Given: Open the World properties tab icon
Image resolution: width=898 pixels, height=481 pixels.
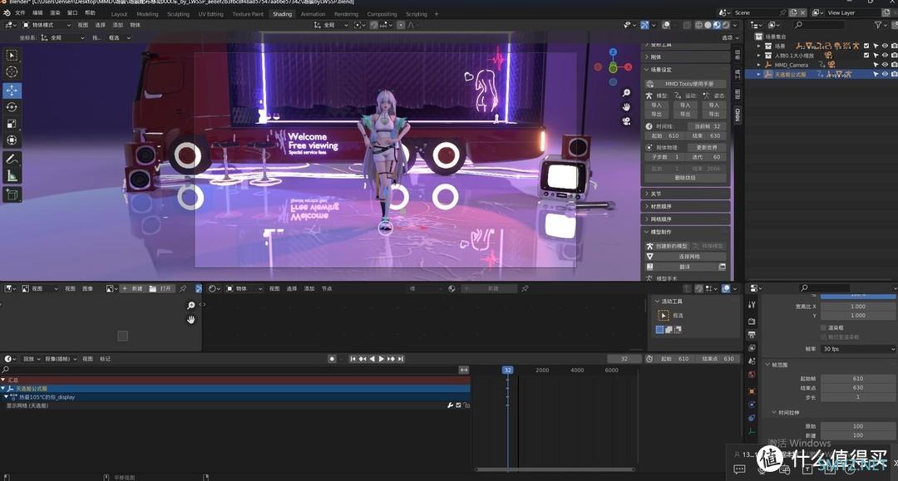Looking at the screenshot, I should [752, 375].
